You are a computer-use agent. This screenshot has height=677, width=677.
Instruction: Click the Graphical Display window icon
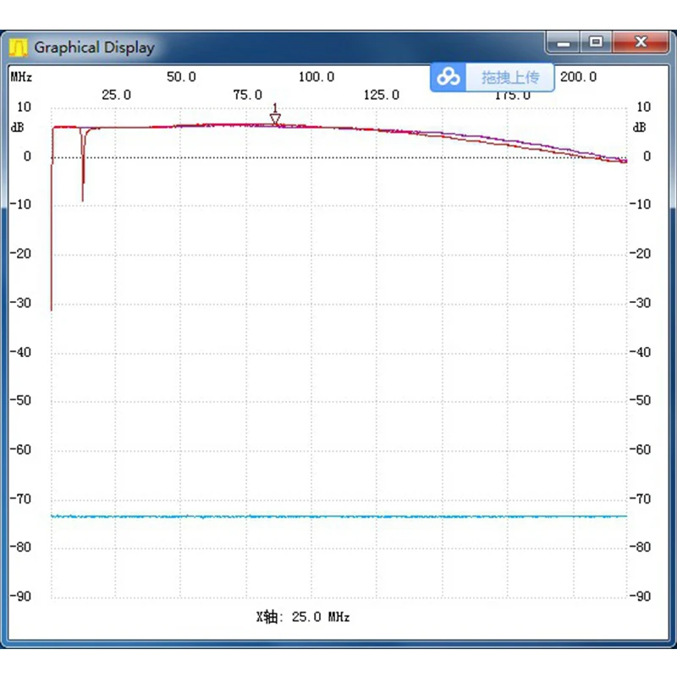point(18,47)
